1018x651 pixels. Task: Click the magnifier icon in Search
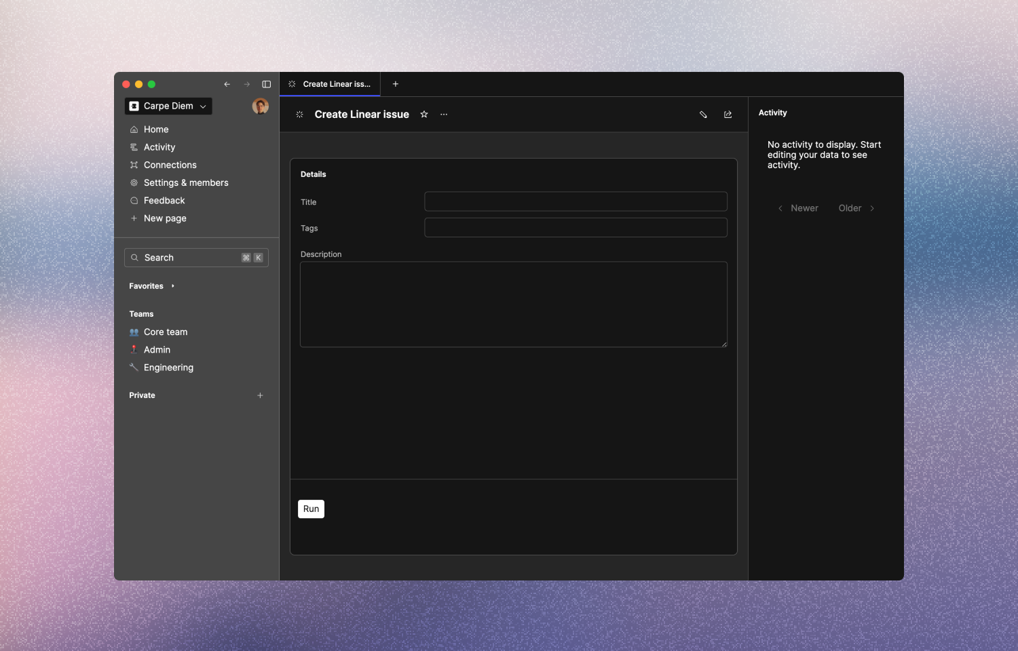pos(134,258)
